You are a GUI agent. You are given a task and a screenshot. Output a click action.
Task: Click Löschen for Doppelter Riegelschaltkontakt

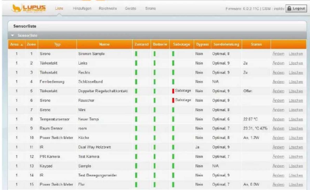(x=296, y=91)
